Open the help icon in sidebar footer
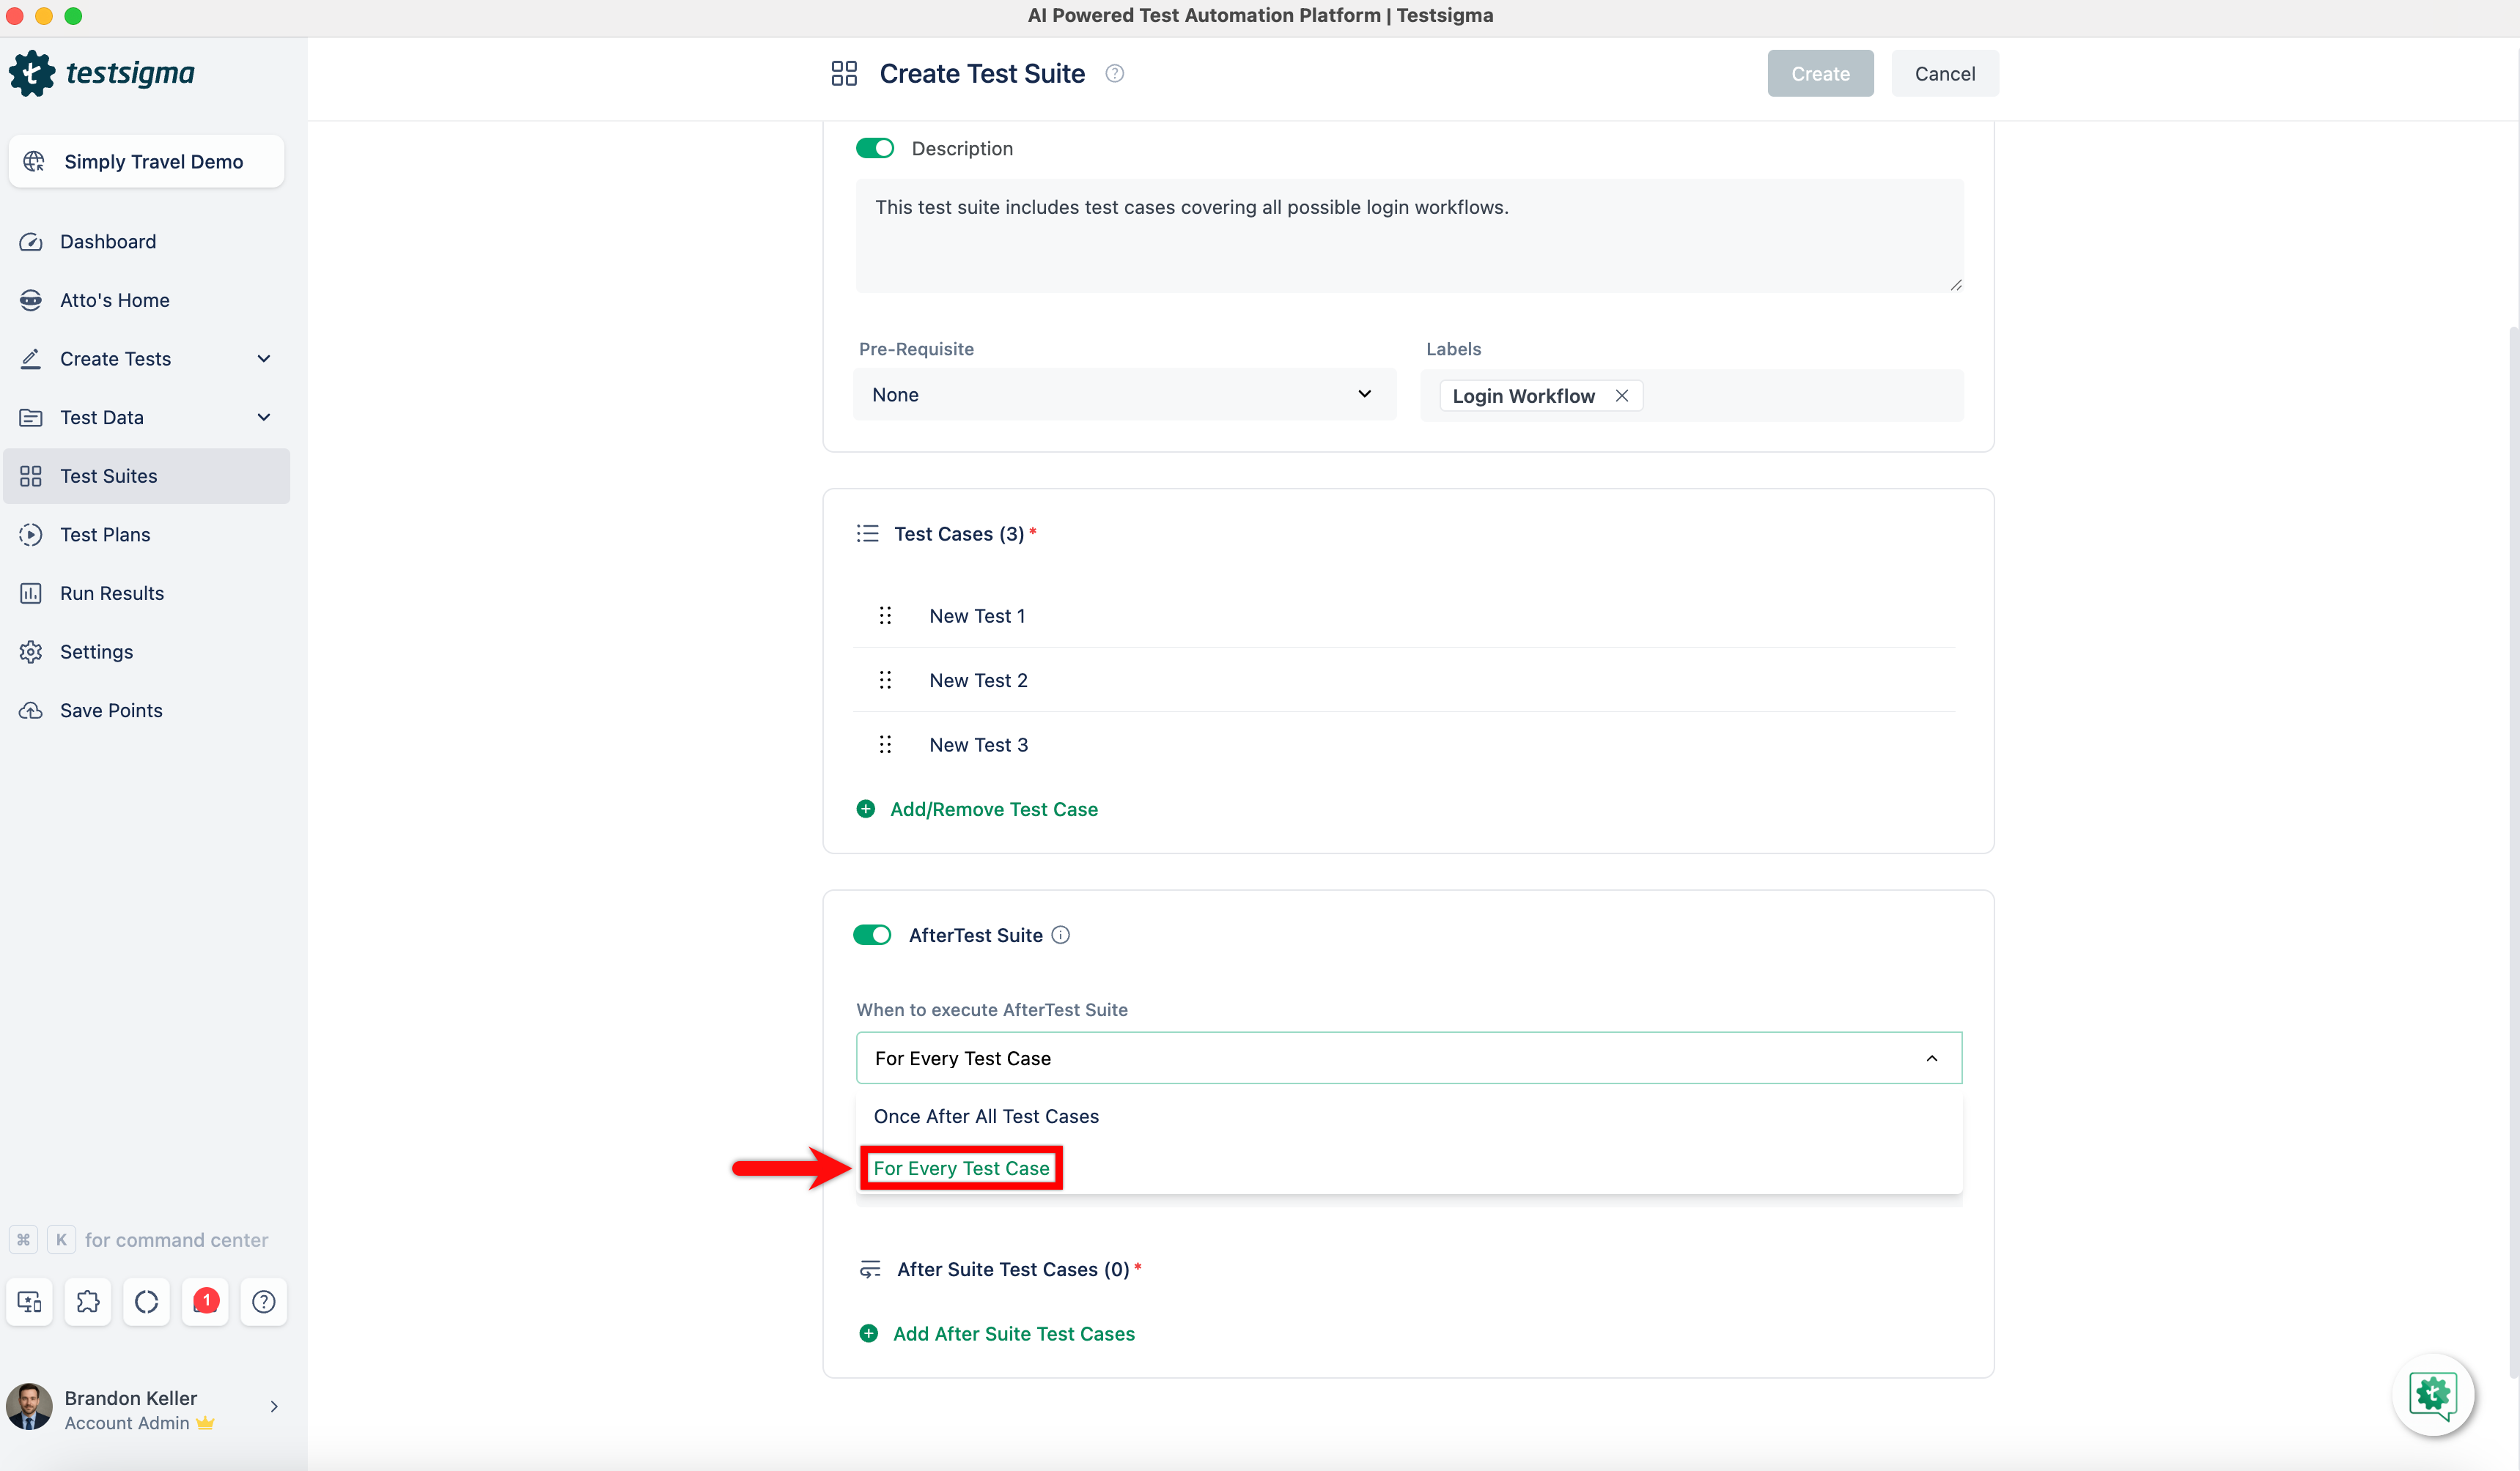The height and width of the screenshot is (1471, 2520). [x=264, y=1301]
